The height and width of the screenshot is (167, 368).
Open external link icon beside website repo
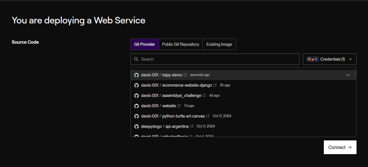(x=179, y=106)
